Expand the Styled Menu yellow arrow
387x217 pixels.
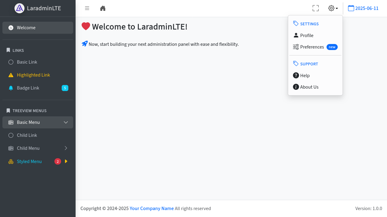point(66,162)
